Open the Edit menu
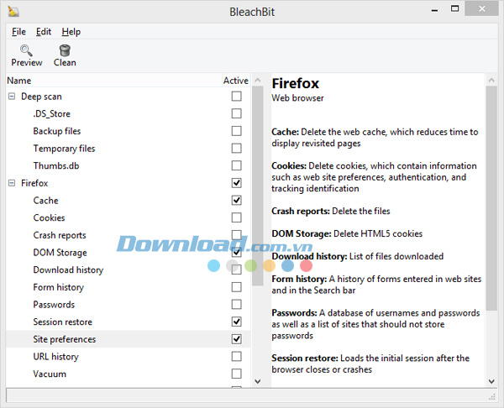The height and width of the screenshot is (408, 504). [x=44, y=32]
